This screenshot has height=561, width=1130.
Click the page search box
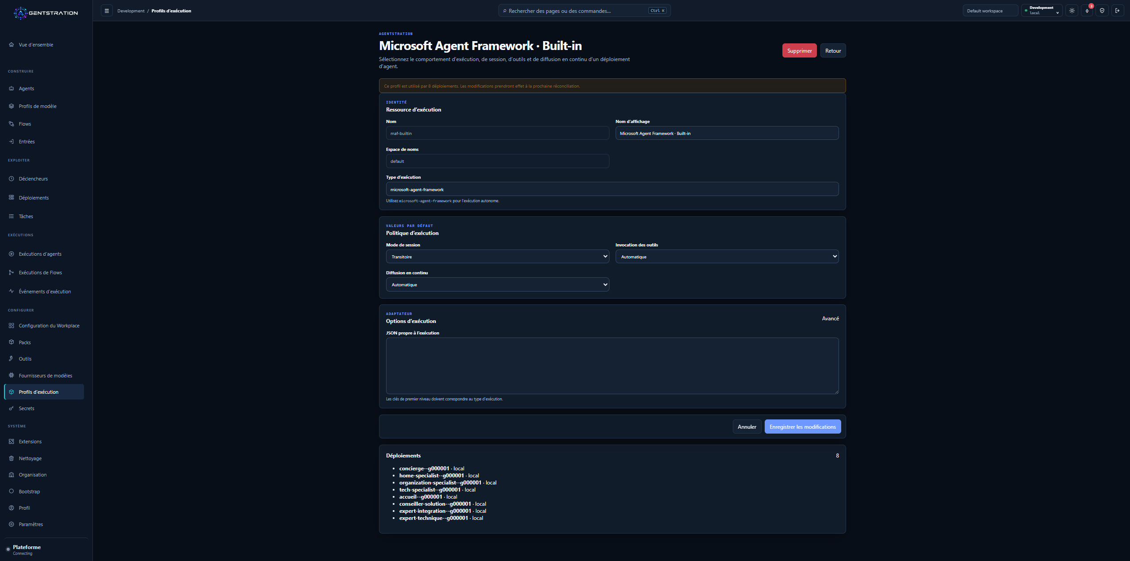click(x=584, y=11)
